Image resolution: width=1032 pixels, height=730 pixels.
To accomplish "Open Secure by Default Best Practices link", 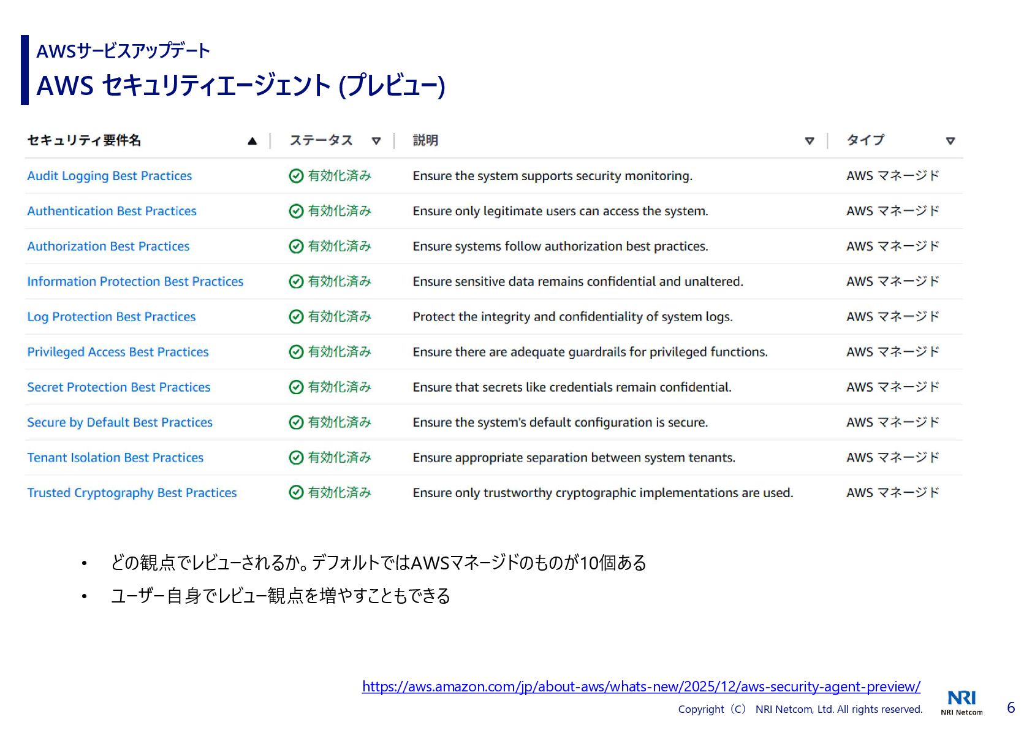I will [120, 422].
